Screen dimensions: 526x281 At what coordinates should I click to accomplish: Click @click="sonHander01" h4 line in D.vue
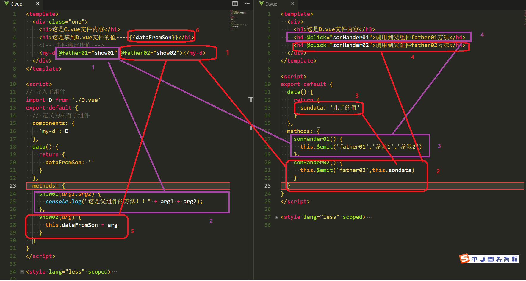[380, 38]
